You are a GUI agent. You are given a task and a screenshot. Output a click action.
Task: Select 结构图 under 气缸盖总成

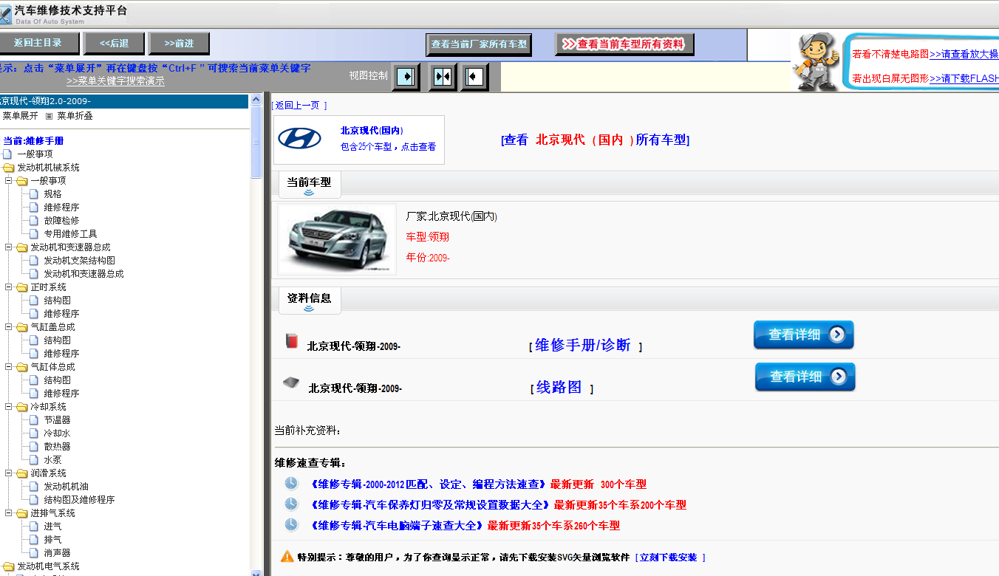pos(57,340)
